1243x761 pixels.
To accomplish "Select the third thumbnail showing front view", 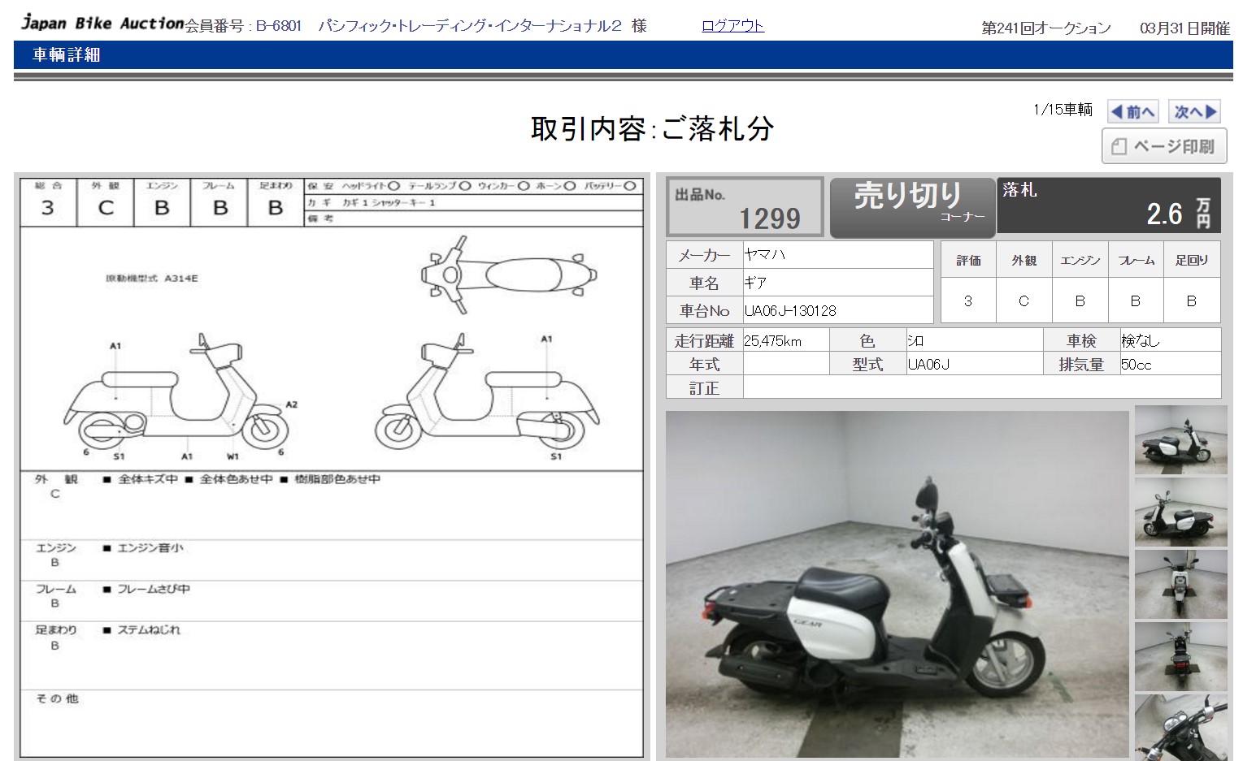I will [x=1180, y=584].
